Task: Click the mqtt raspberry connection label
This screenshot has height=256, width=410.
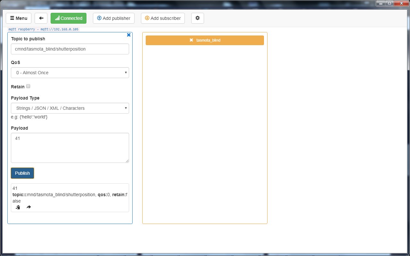Action: click(43, 29)
